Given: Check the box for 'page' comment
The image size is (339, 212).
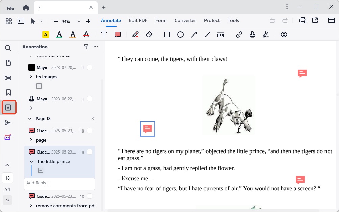Looking at the screenshot, I should point(90,131).
